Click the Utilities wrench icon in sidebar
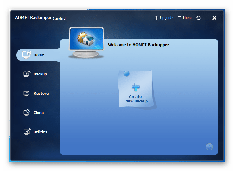This screenshot has height=171, width=234. [26, 132]
